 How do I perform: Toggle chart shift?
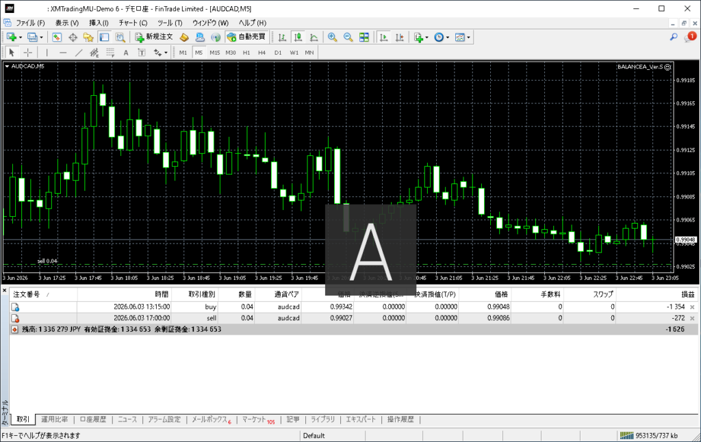coord(400,37)
